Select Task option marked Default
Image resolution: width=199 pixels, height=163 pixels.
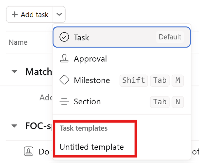pyautogui.click(x=122, y=37)
